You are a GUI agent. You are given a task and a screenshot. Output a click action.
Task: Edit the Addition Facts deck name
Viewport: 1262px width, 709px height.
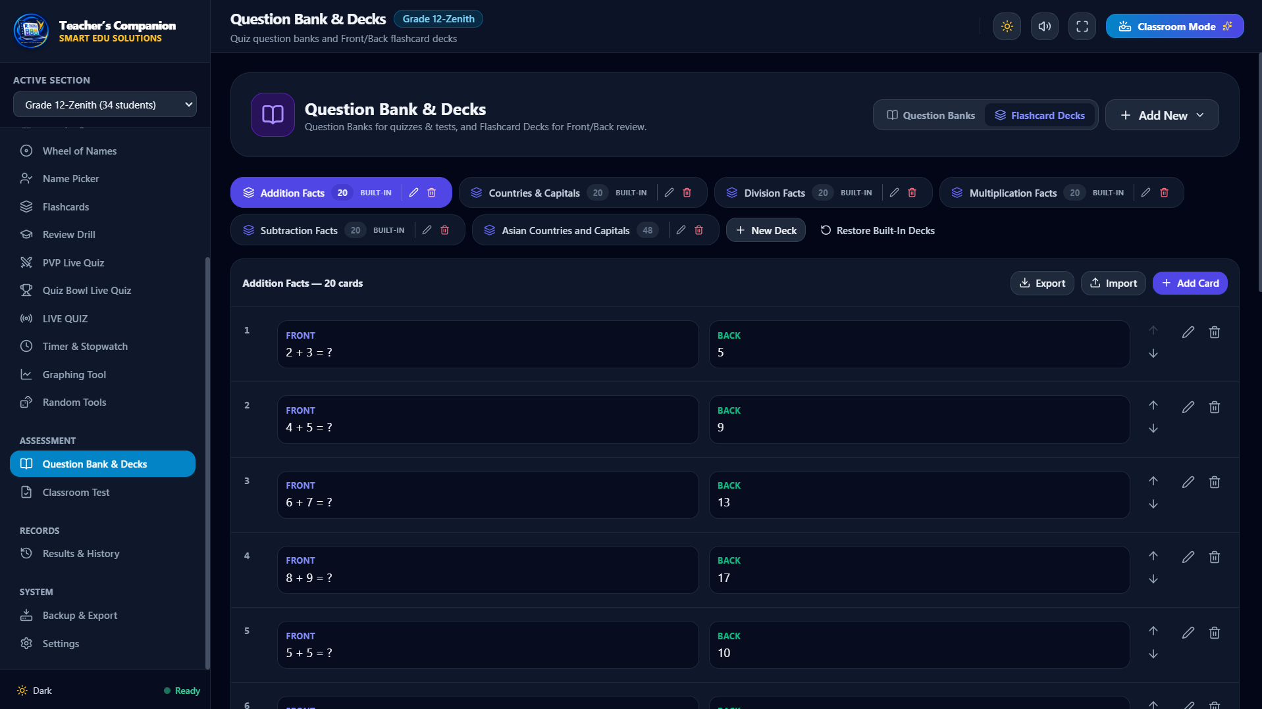[413, 193]
